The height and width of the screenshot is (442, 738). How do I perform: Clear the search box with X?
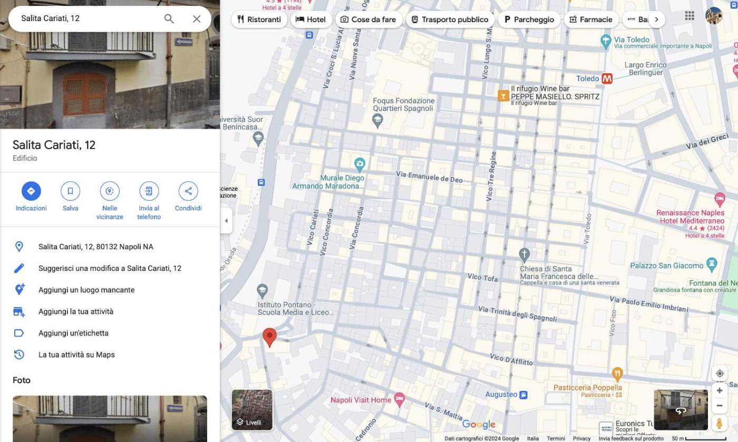(x=197, y=19)
